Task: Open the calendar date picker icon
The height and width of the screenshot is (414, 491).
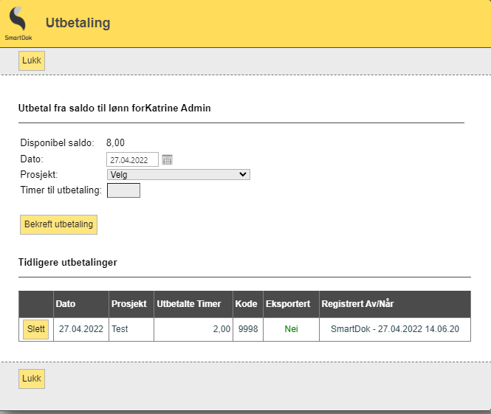Action: (x=167, y=159)
